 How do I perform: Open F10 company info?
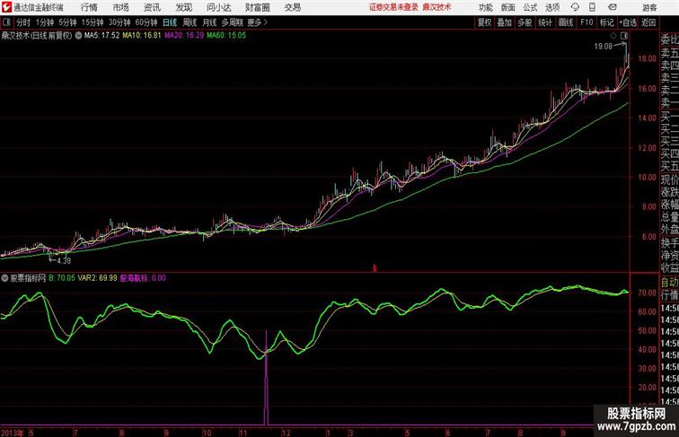click(586, 22)
